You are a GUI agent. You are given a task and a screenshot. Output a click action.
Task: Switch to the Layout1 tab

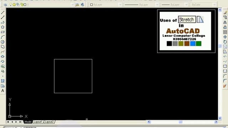click(x=38, y=122)
